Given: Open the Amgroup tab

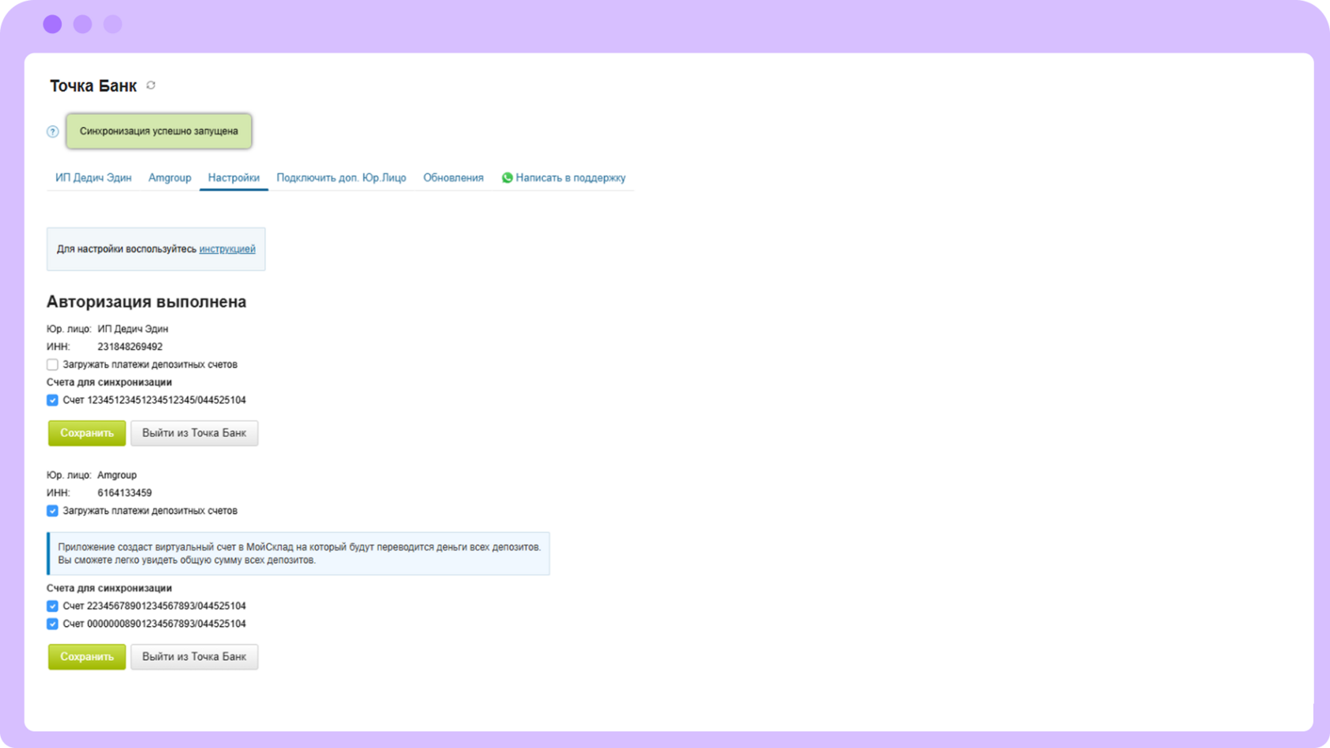Looking at the screenshot, I should [x=169, y=178].
